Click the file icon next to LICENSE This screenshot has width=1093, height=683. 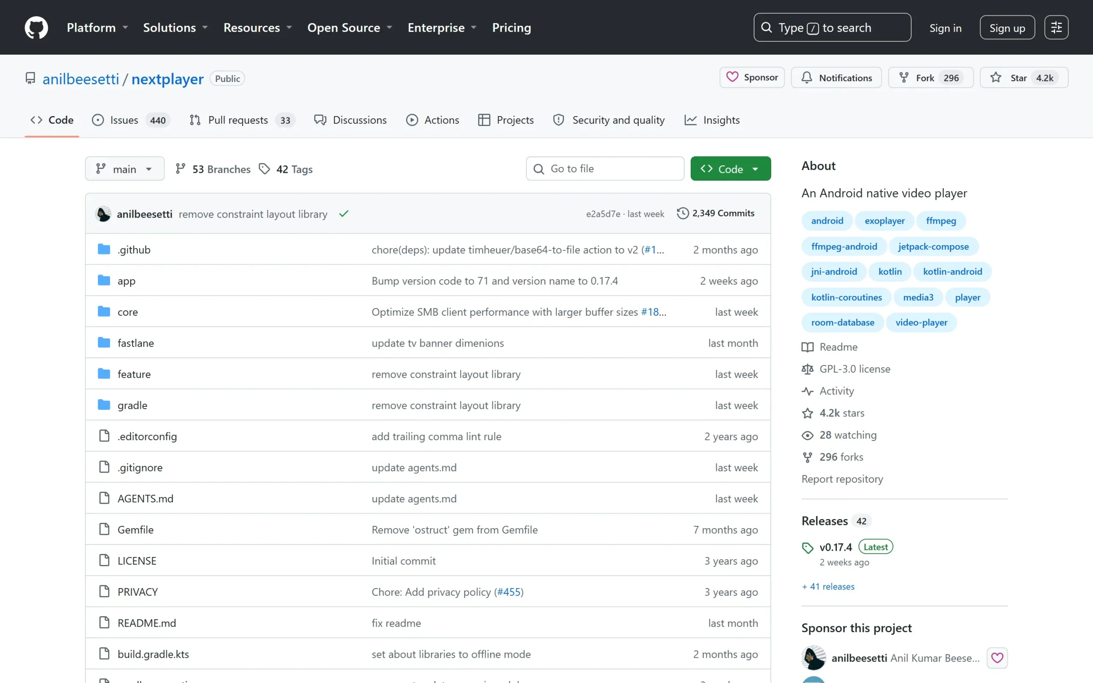104,560
